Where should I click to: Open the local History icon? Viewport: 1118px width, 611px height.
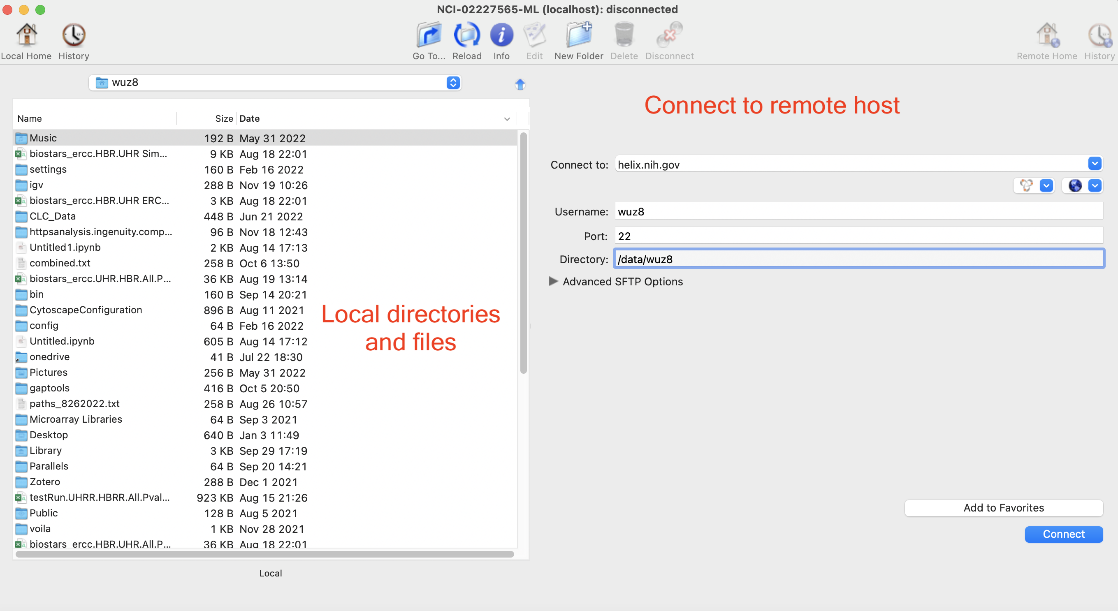pyautogui.click(x=73, y=35)
